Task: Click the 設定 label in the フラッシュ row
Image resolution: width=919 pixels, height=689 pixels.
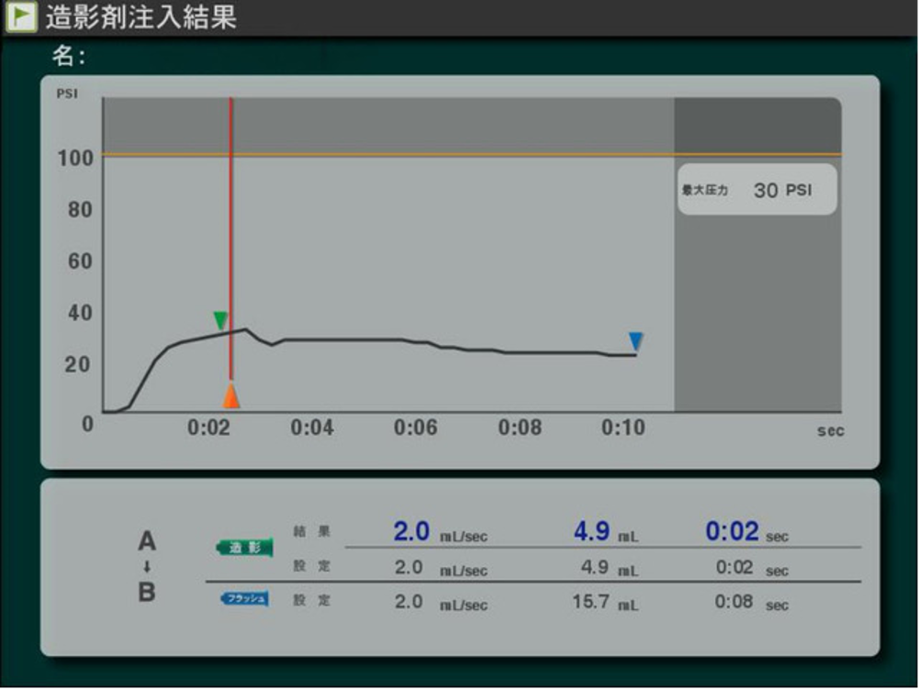Action: [312, 601]
